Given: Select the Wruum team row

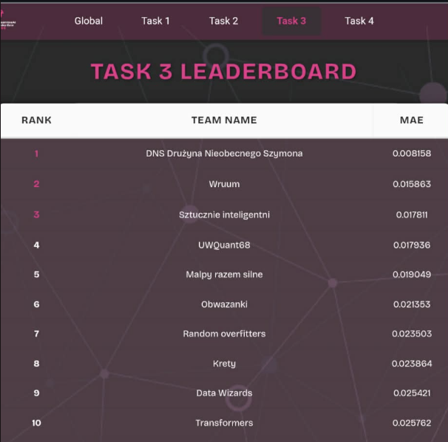Looking at the screenshot, I should pos(224,184).
